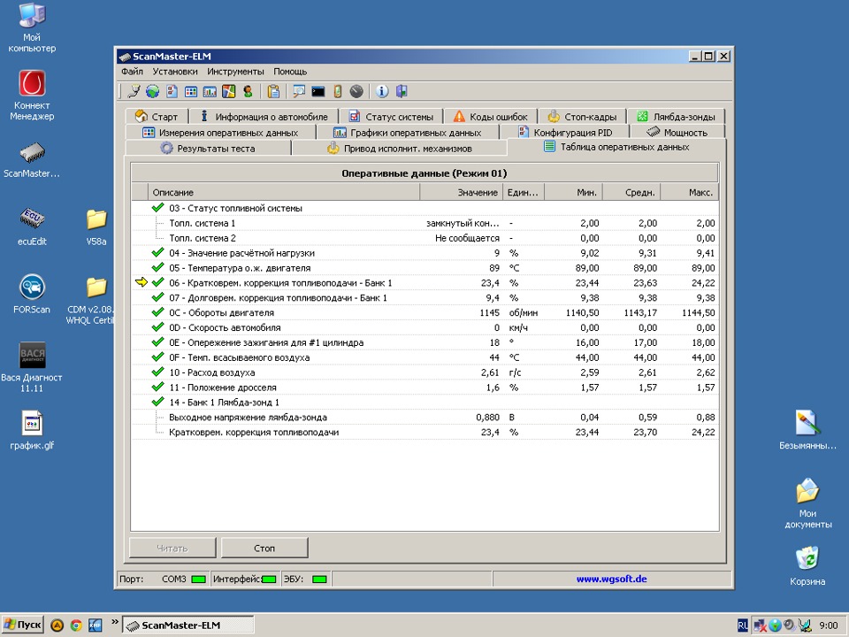The height and width of the screenshot is (637, 849).
Task: Open the black terminal console toolbar icon
Action: click(x=317, y=91)
